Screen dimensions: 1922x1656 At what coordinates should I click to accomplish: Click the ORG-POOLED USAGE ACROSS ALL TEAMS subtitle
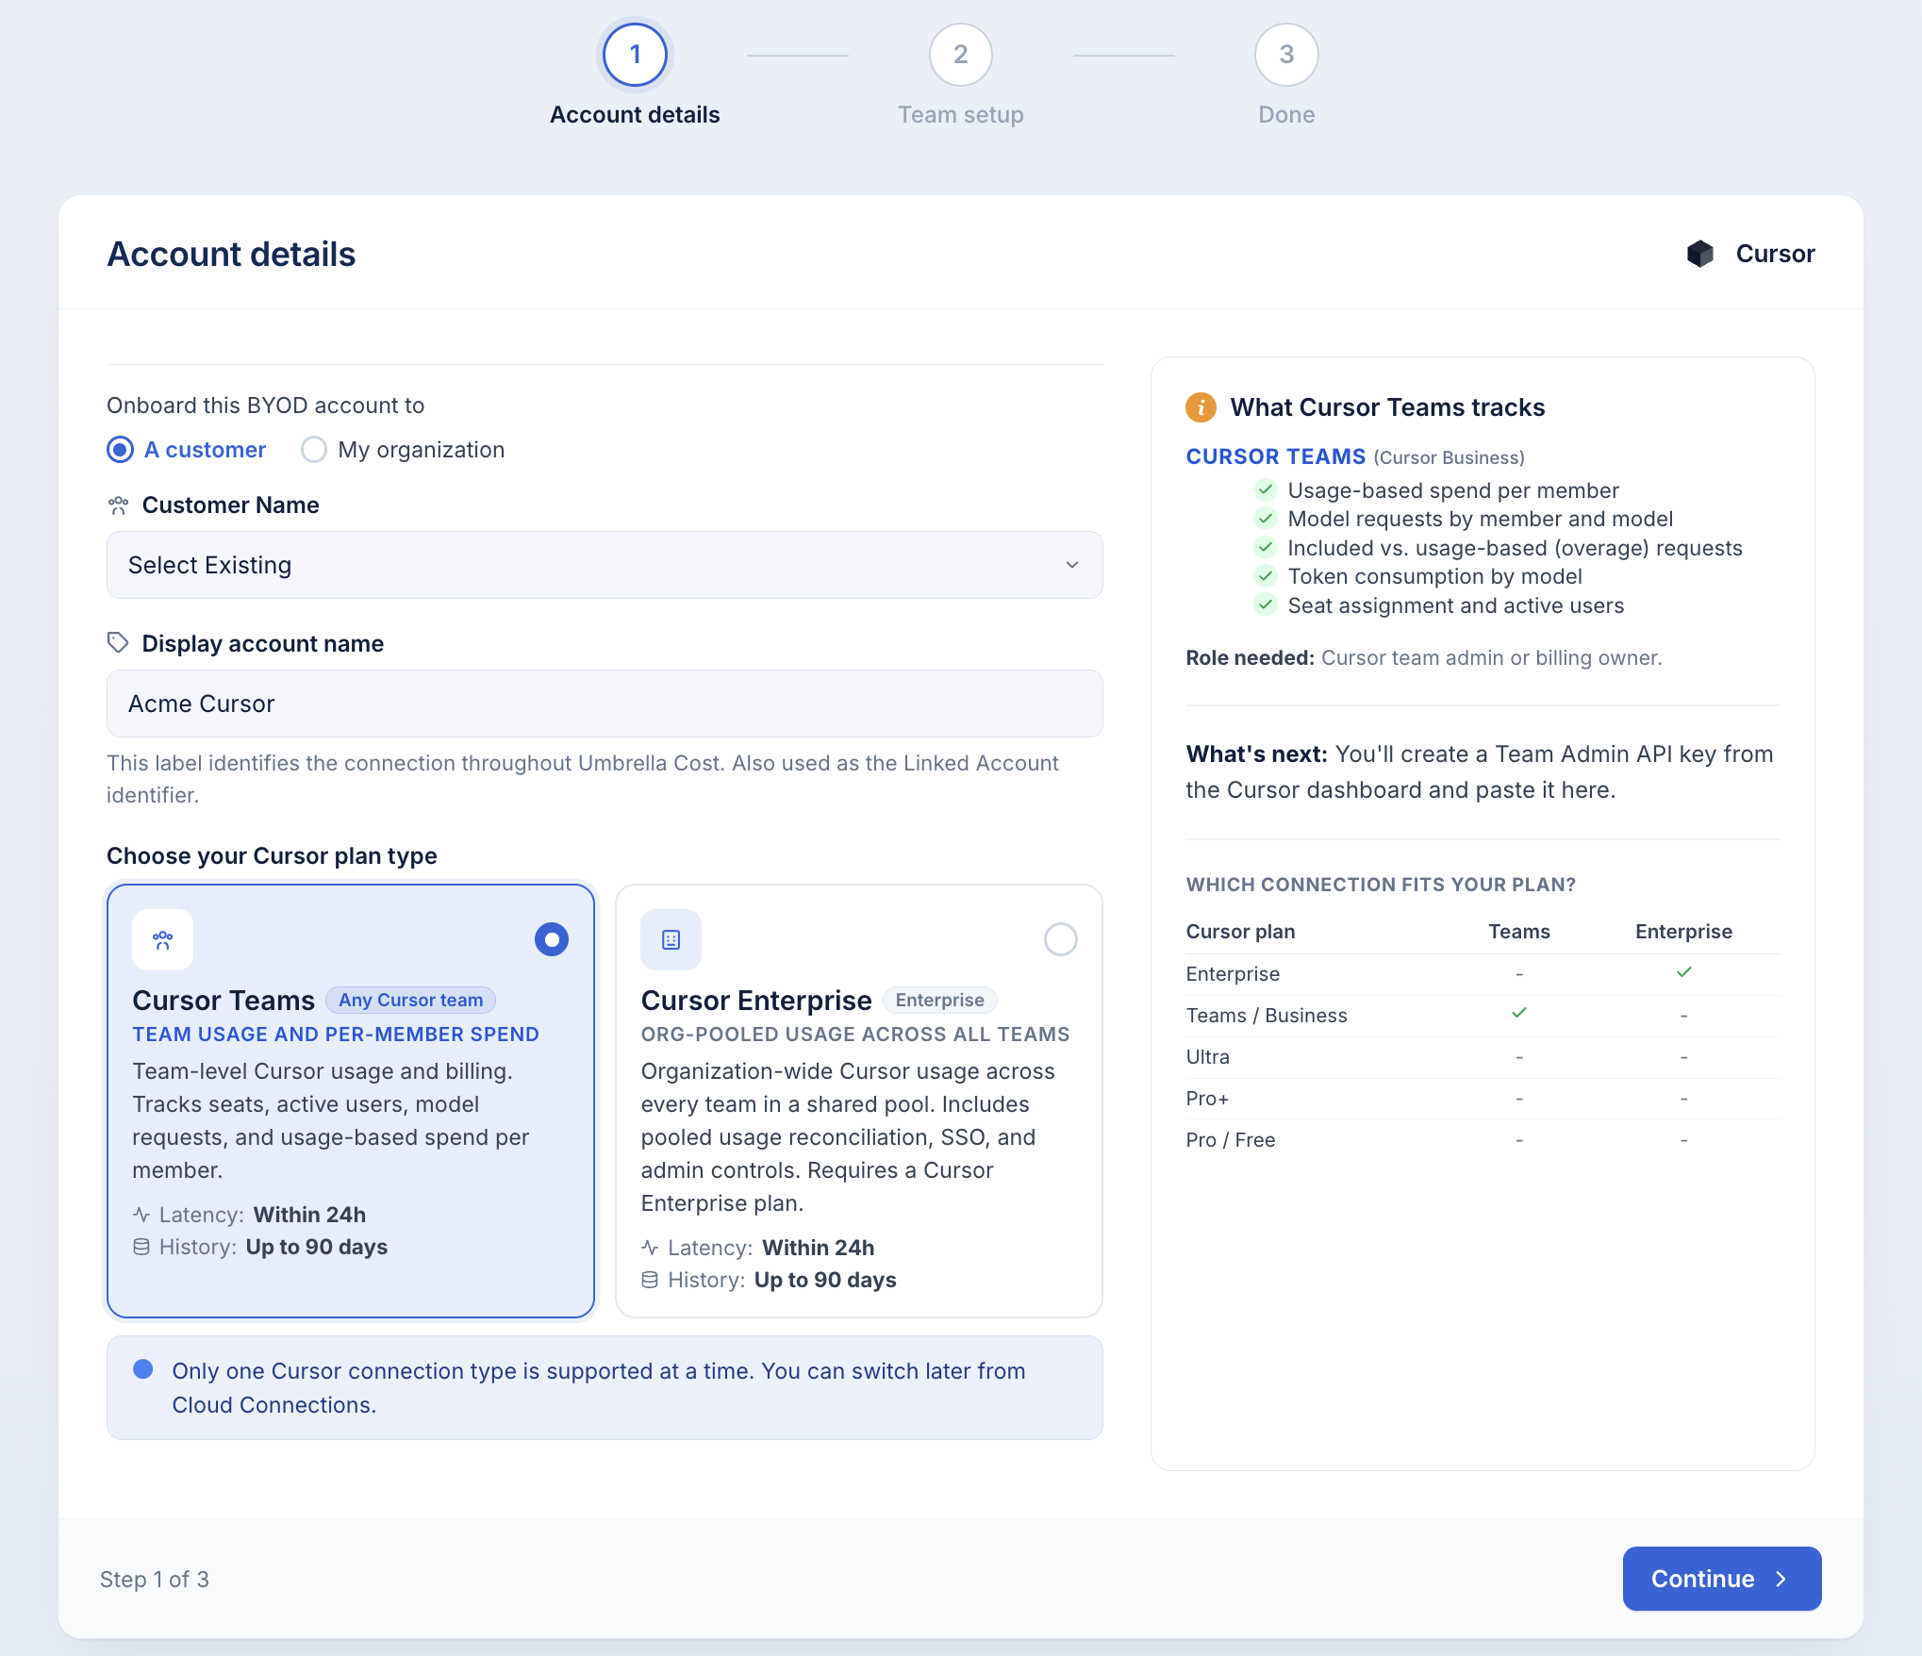855,1035
